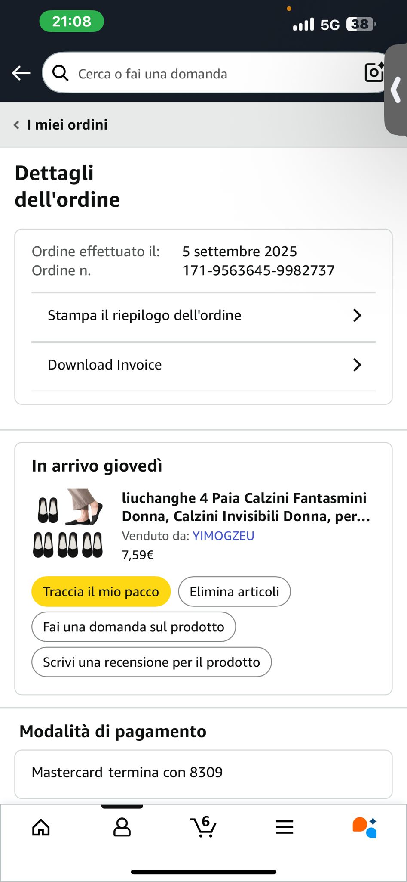The width and height of the screenshot is (407, 882).
Task: Go to Home tab icon
Action: coord(41,827)
